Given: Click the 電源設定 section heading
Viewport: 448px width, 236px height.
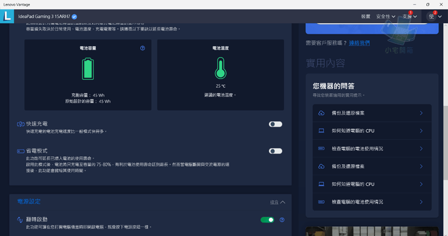Looking at the screenshot, I should (29, 201).
